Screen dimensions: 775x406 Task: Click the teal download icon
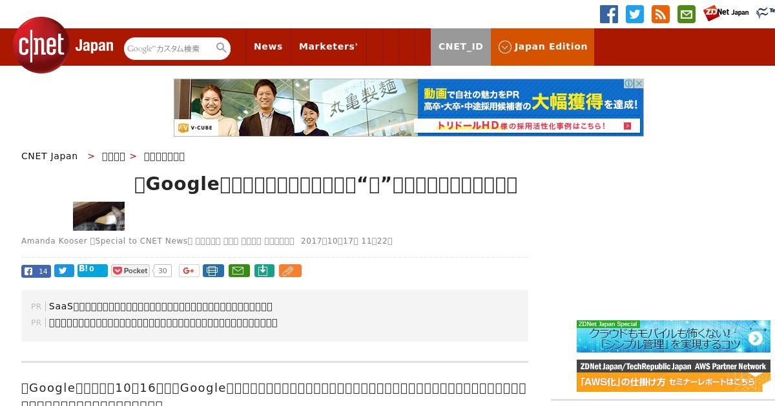click(264, 271)
